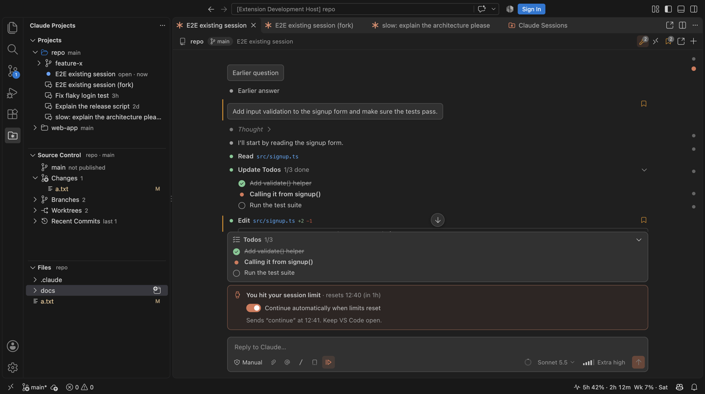This screenshot has height=394, width=705.
Task: Click the Manual permission mode toggle
Action: coord(248,362)
